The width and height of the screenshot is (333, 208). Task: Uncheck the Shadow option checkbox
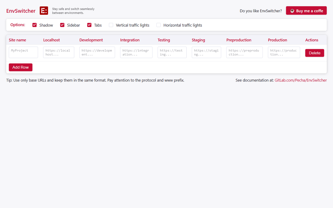pos(34,25)
